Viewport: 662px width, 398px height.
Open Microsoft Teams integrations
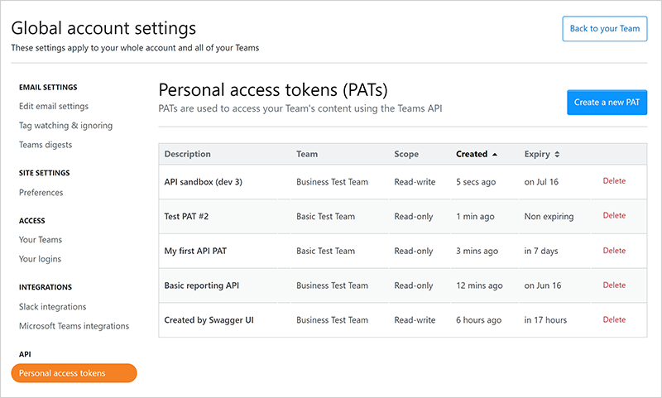coord(74,326)
